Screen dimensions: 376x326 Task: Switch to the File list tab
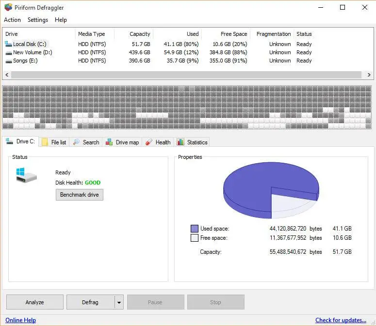point(54,142)
